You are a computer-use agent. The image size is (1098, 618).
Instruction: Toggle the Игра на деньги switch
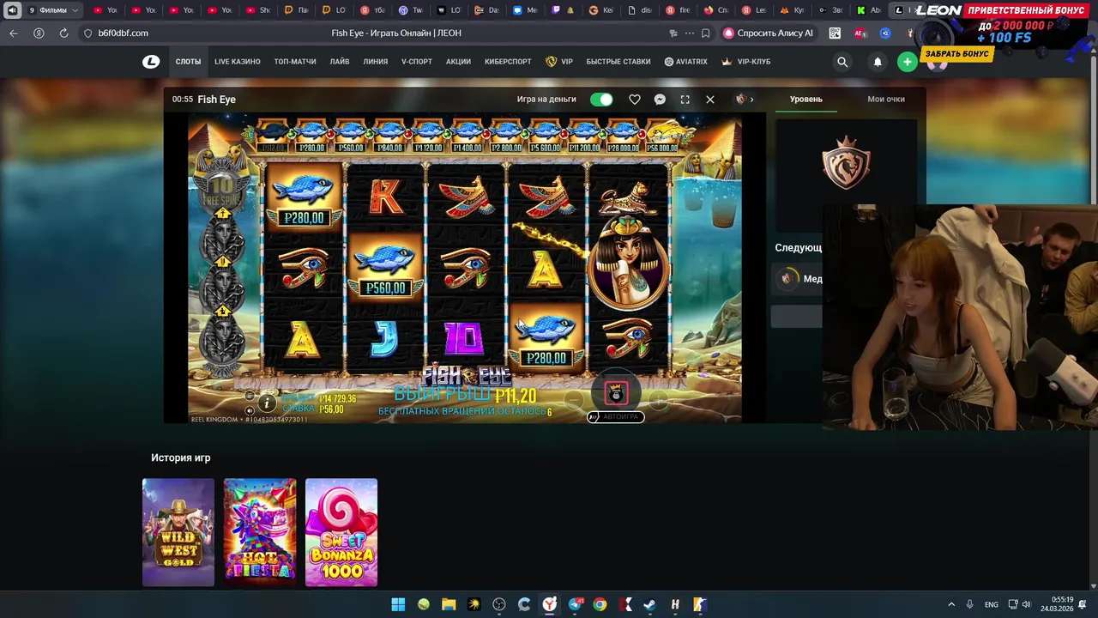coord(601,100)
